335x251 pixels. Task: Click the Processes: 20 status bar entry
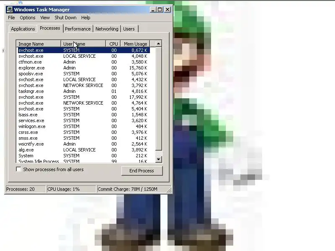pos(26,189)
